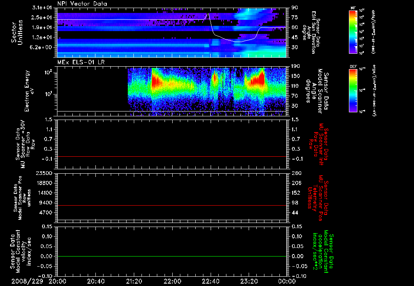Click the NF color scale bar
The image size is (414, 286).
tap(353, 32)
